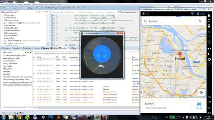Collapse all in Package Explorer
Viewport: 214px width, 120px height.
tap(36, 12)
